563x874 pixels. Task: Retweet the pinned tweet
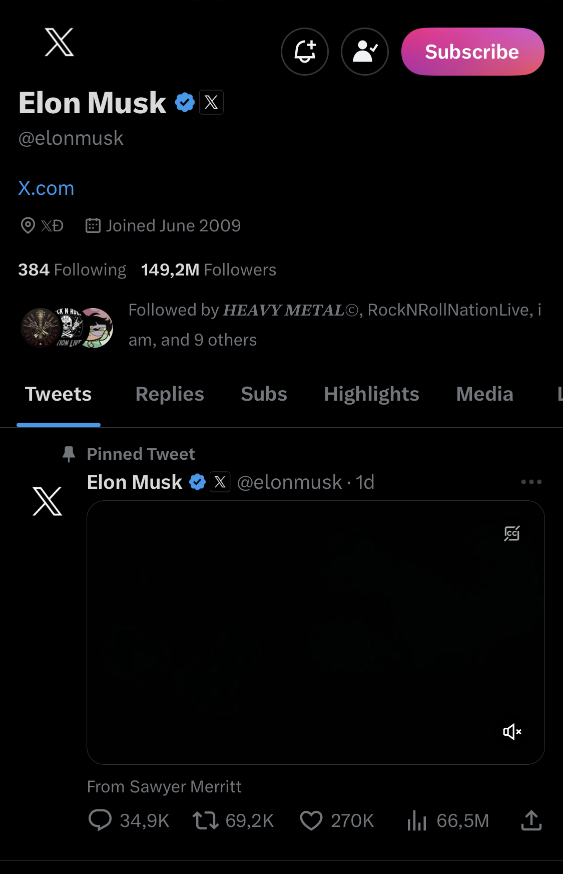(x=206, y=820)
